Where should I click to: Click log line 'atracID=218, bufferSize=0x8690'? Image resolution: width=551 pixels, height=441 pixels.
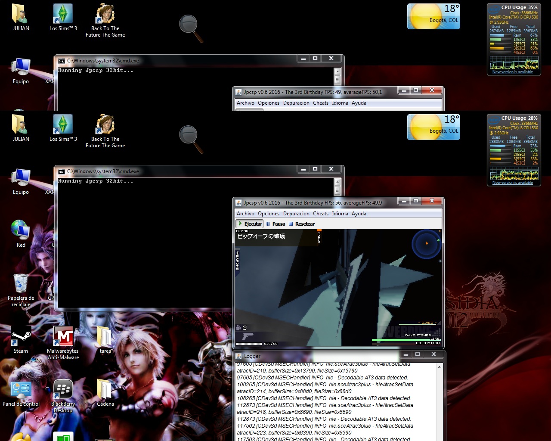click(294, 412)
